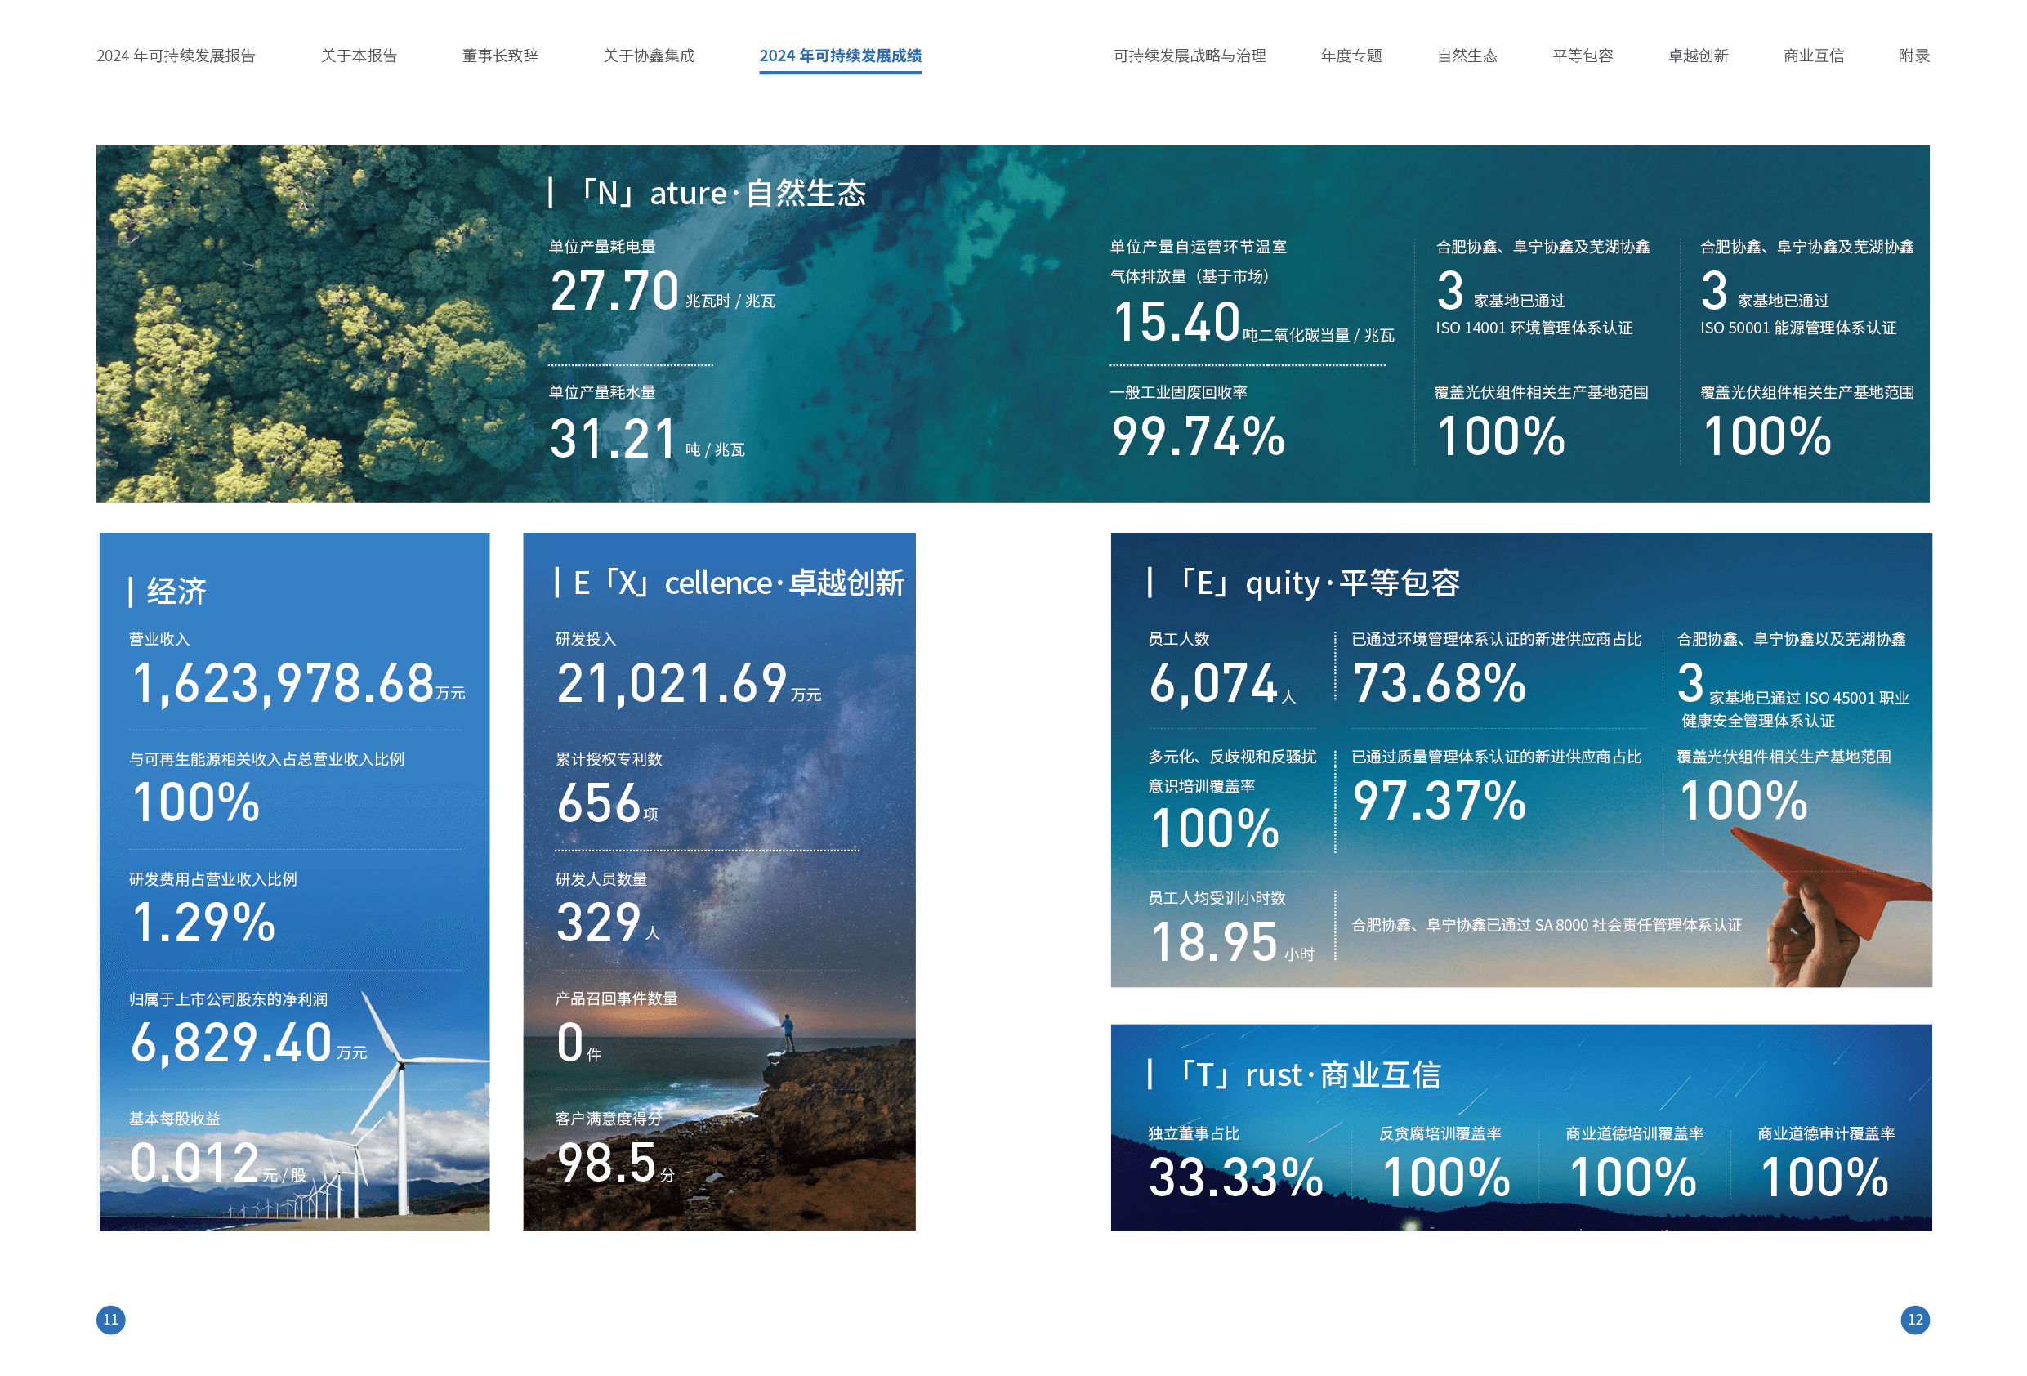Open the 商业互信 navigation link
2027x1376 pixels.
click(x=1813, y=56)
